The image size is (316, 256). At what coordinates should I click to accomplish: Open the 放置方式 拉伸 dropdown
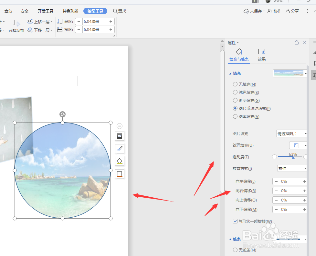point(292,168)
